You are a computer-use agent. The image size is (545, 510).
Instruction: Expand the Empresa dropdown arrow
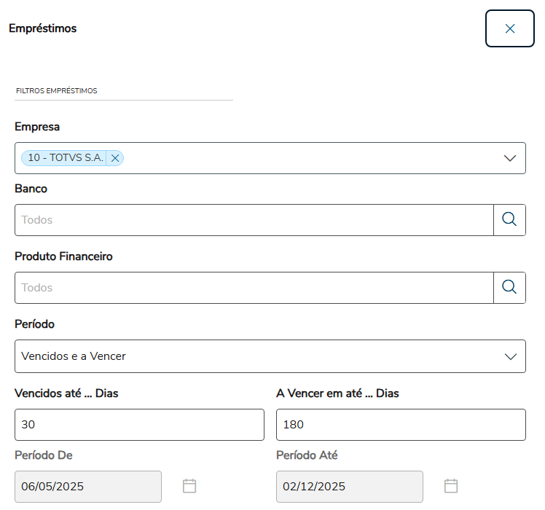[510, 158]
